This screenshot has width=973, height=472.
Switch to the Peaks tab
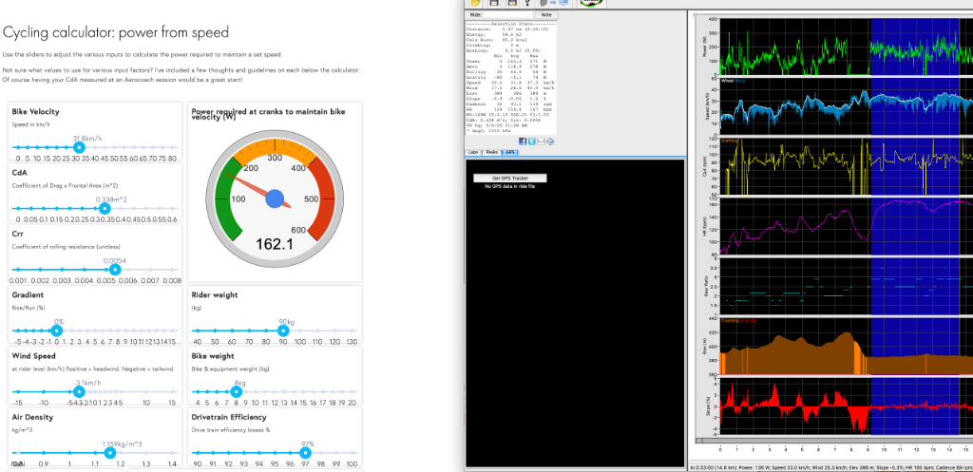click(x=492, y=152)
